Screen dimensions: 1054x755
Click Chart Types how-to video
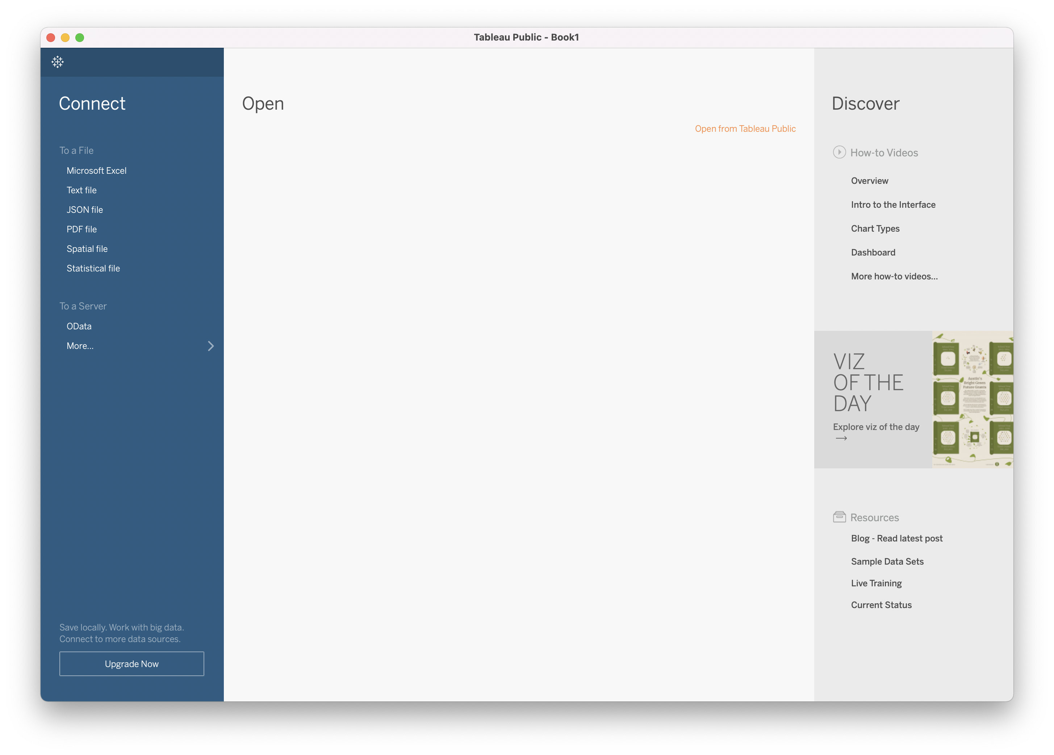(x=875, y=228)
